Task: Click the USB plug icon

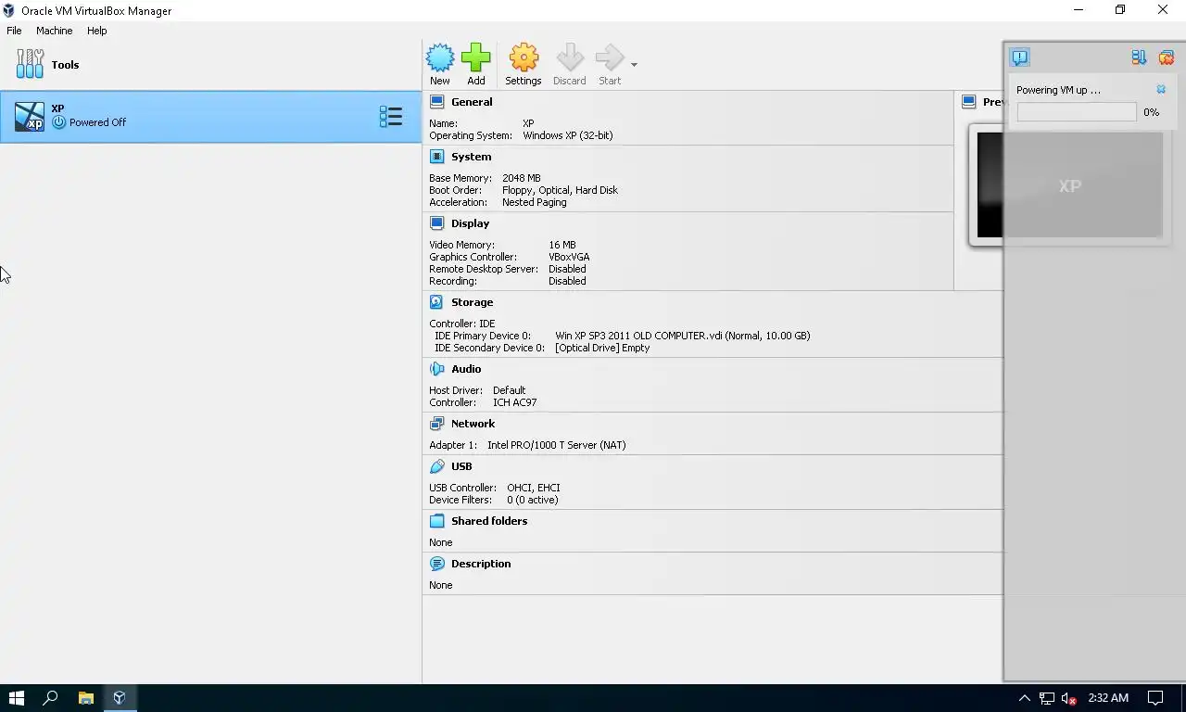Action: click(x=436, y=466)
